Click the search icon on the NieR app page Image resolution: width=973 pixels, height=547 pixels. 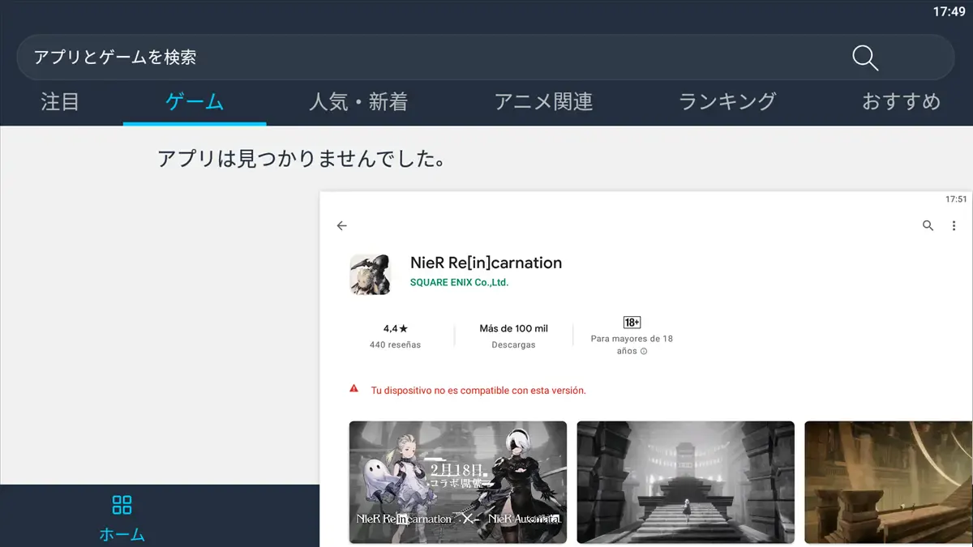[928, 226]
